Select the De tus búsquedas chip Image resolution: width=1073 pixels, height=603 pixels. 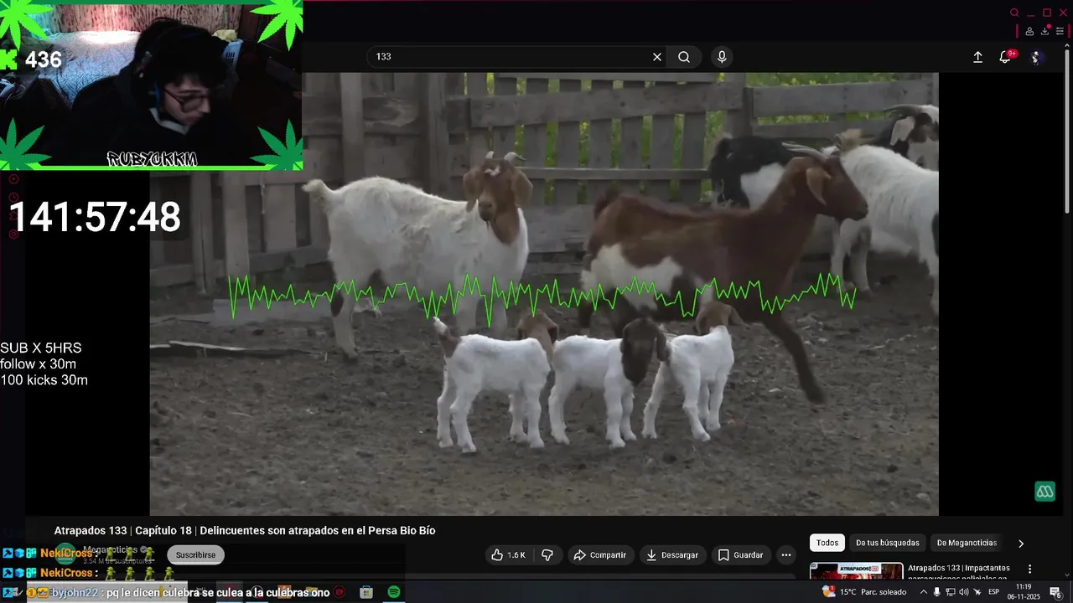[888, 543]
